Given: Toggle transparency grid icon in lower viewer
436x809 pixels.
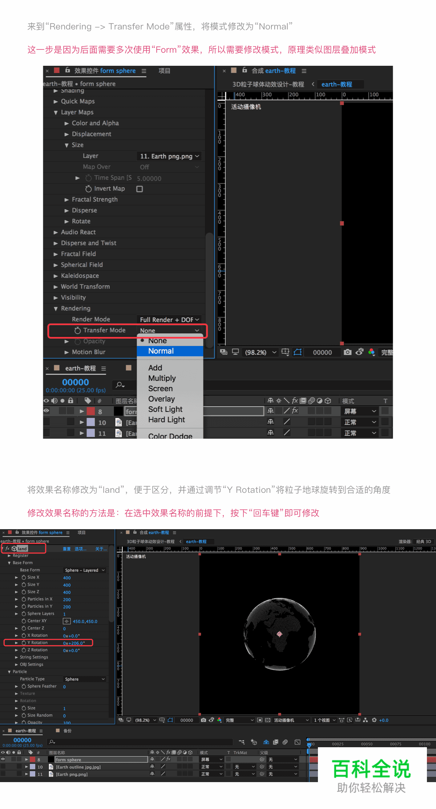Looking at the screenshot, I should coord(268,720).
